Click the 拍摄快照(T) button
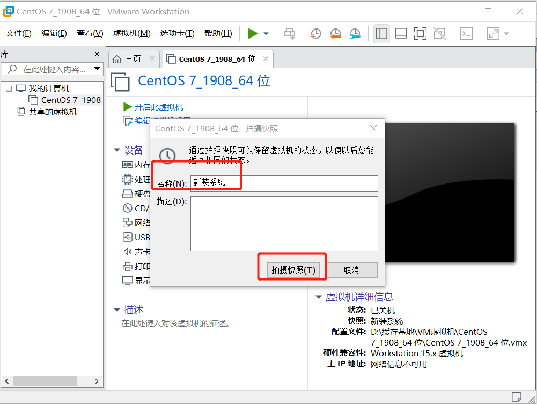This screenshot has height=404, width=537. tap(293, 270)
